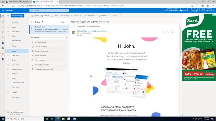216x121 pixels.
Task: Open Inbox under Favorites
Action: pyautogui.click(x=17, y=27)
